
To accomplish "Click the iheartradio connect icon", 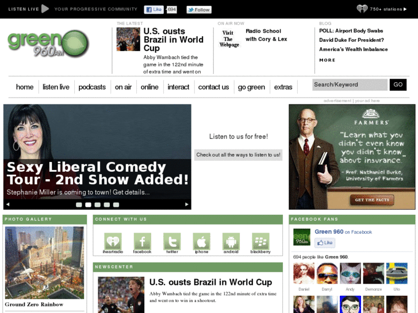I will (x=113, y=241).
